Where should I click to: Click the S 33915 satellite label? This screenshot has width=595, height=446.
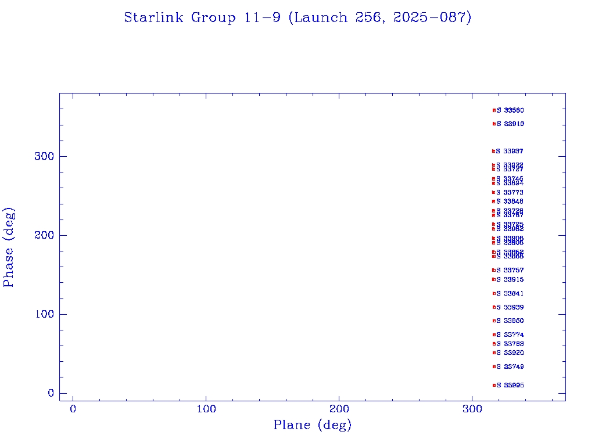pos(510,279)
